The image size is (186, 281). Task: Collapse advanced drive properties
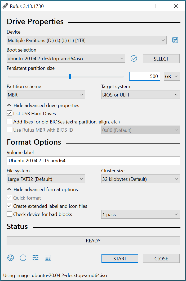pyautogui.click(x=43, y=105)
